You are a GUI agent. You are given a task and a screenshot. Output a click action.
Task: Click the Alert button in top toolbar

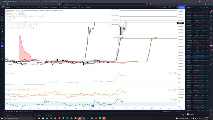[x=81, y=7]
